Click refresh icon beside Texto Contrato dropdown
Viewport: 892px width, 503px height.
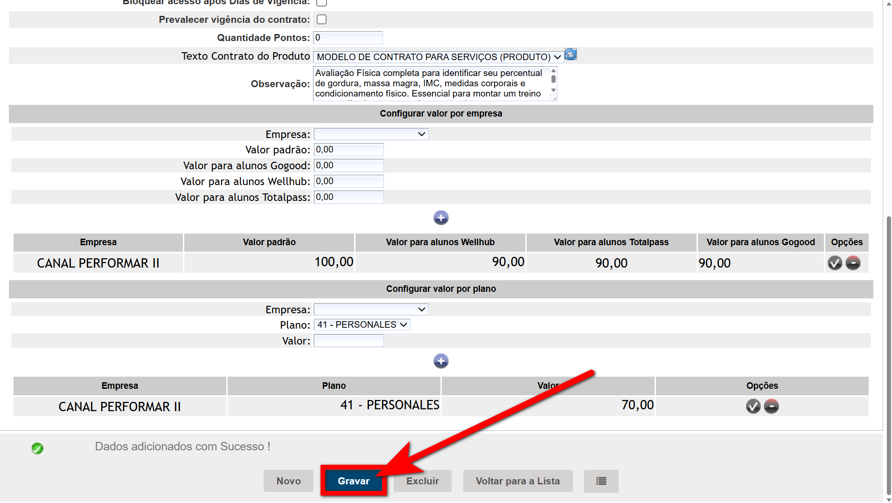tap(571, 55)
